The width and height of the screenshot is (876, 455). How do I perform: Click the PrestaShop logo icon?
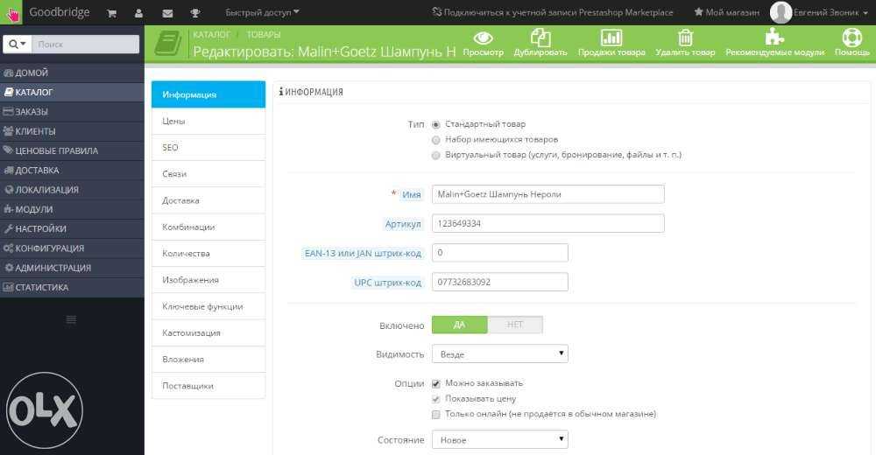(11, 12)
